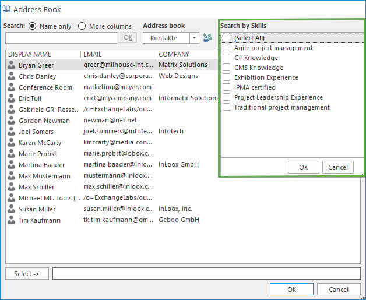Click the selected recipients field beside Select ->

pos(206,274)
